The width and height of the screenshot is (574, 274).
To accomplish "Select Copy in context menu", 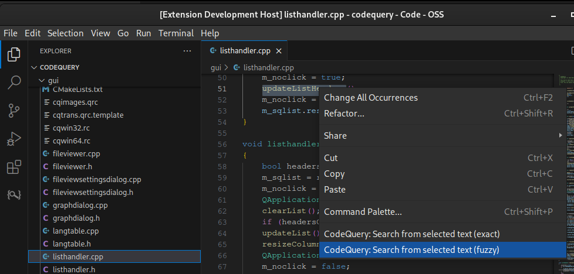I will (442, 174).
